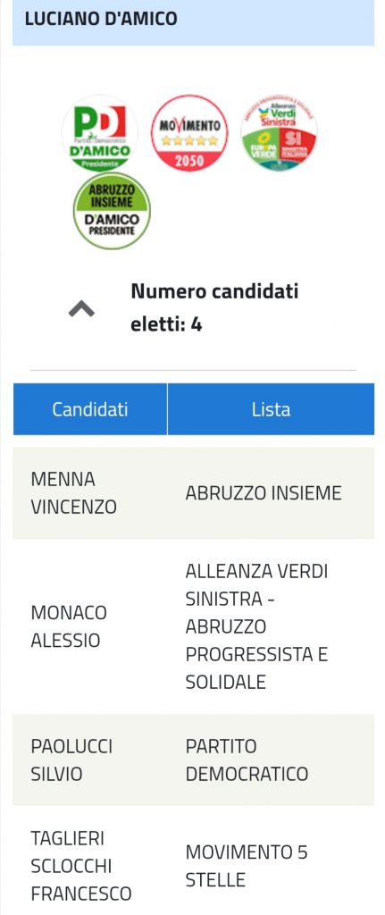Click the Abruzzo Insieme D'Amico Presidente logo
The width and height of the screenshot is (385, 915).
pos(112,211)
